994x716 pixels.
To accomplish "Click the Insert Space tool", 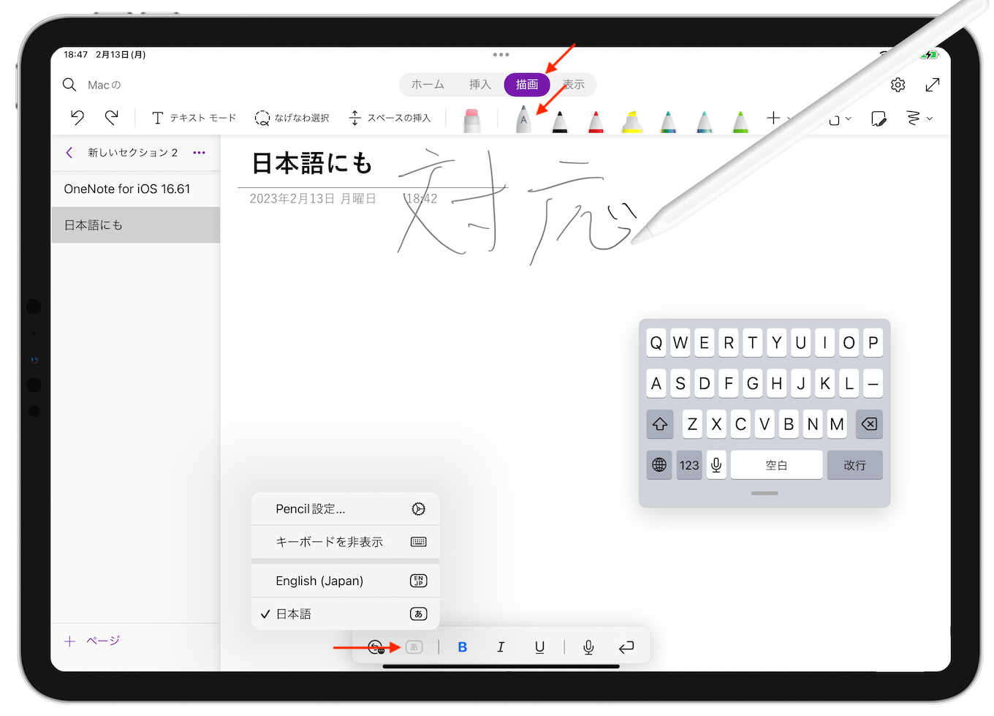I will pos(390,118).
